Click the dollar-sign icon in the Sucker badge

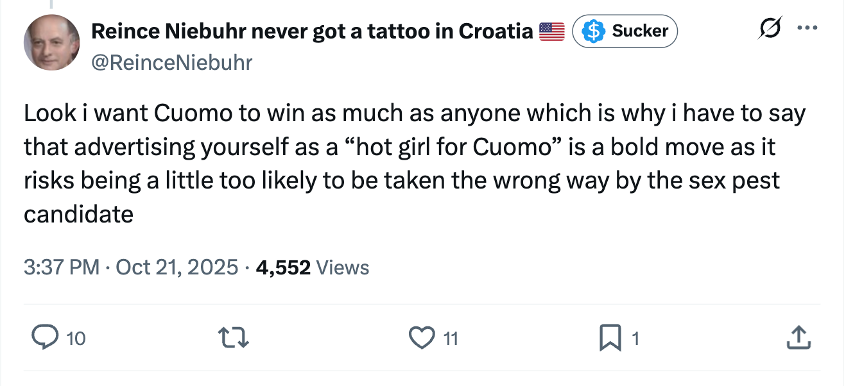tap(594, 30)
